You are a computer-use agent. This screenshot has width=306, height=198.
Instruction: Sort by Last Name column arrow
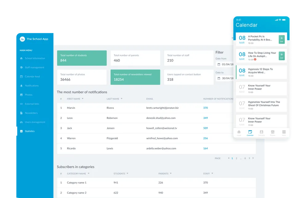coord(121,99)
